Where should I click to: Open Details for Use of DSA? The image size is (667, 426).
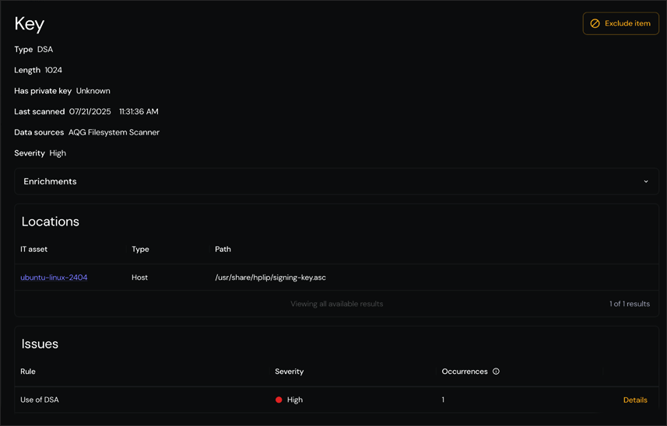click(x=635, y=400)
